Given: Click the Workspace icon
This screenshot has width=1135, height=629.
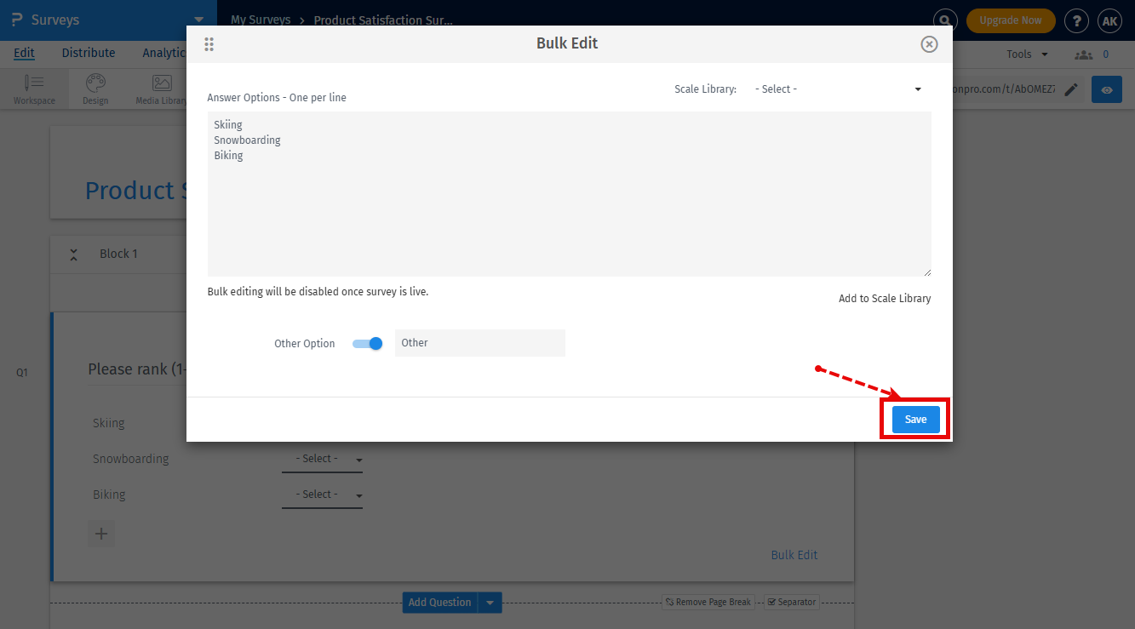Looking at the screenshot, I should click(33, 83).
